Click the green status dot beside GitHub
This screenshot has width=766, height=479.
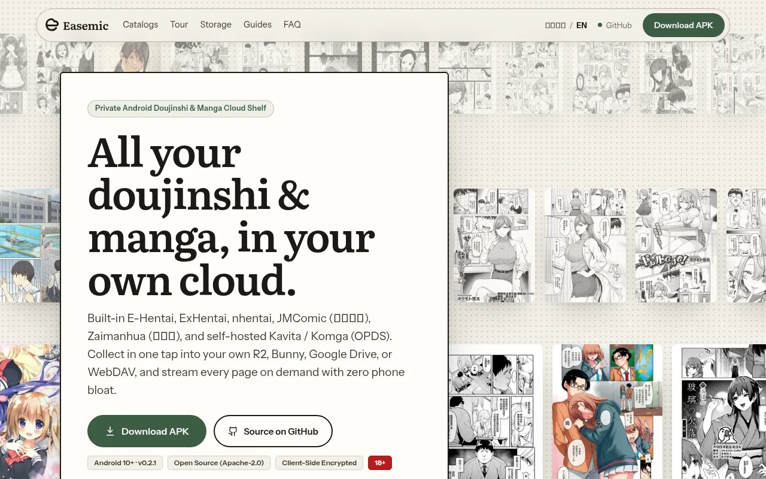[600, 25]
